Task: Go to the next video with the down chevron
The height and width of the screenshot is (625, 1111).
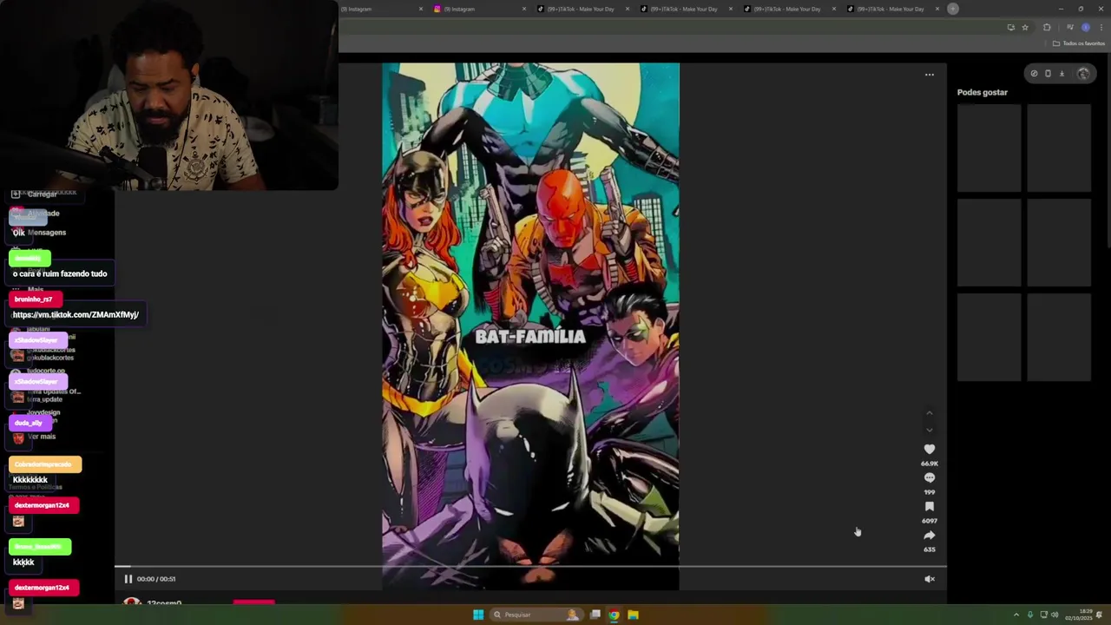Action: click(x=930, y=430)
